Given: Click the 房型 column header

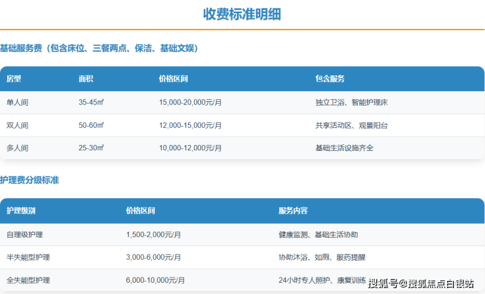Looking at the screenshot, I should click(x=14, y=79).
